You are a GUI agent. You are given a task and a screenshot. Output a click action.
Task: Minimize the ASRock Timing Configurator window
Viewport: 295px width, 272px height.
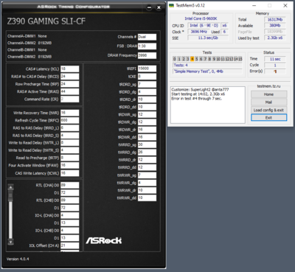click(149, 7)
